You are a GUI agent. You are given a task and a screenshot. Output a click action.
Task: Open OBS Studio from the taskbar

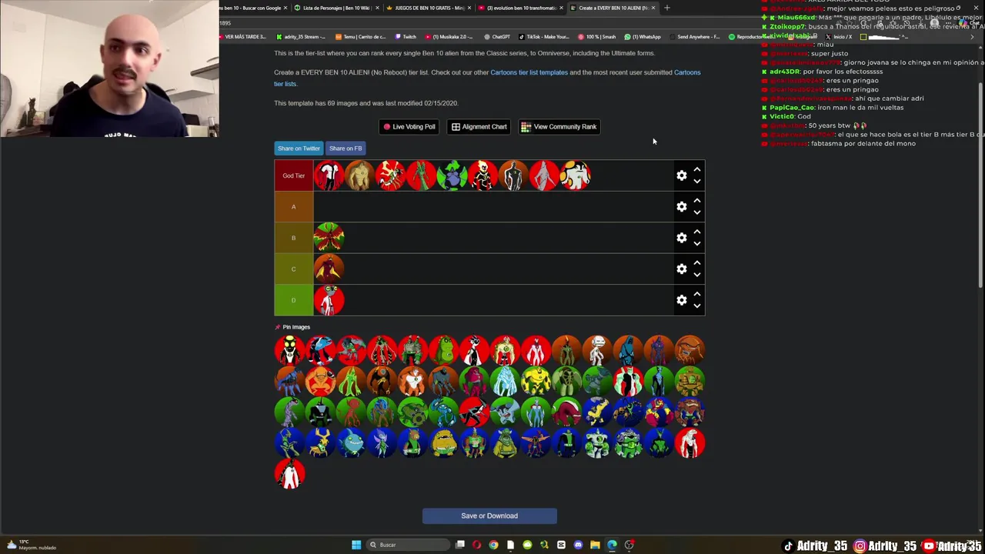coord(629,545)
